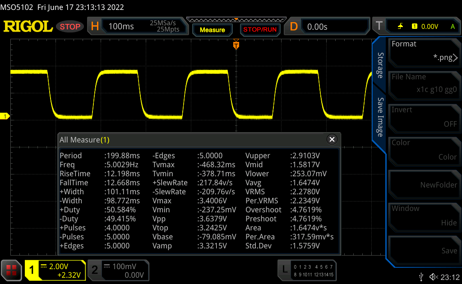Click the red function navigation grid icon
The image size is (462, 284).
[12, 270]
